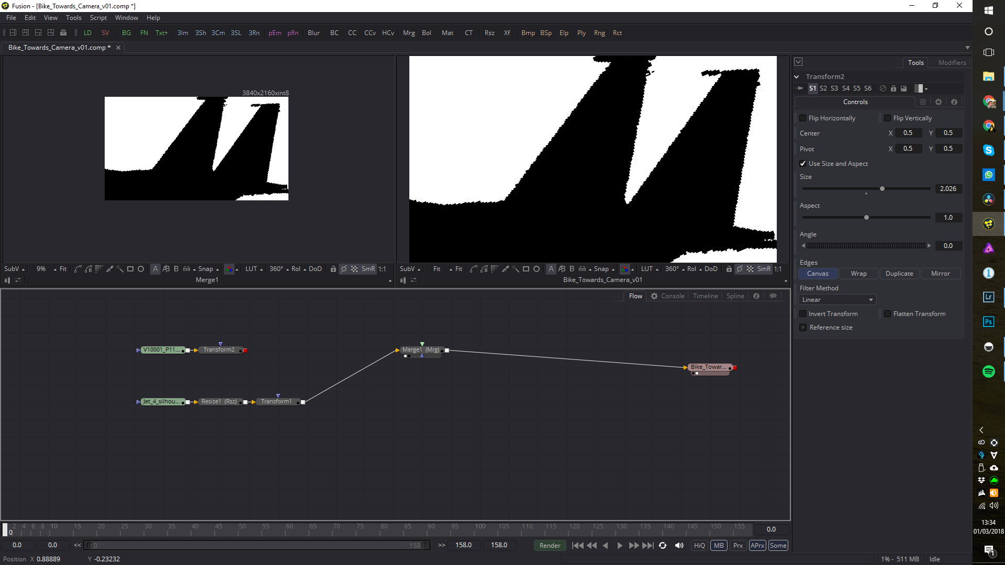Image resolution: width=1005 pixels, height=565 pixels.
Task: Toggle HiQ high quality mode
Action: (699, 545)
